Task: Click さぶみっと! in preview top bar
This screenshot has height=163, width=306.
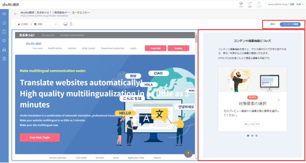Action: tap(27, 35)
